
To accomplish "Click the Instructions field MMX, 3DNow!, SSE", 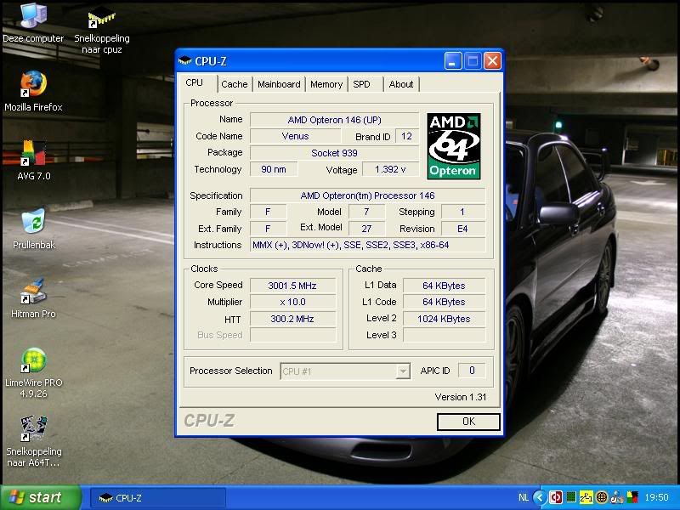I will point(367,245).
